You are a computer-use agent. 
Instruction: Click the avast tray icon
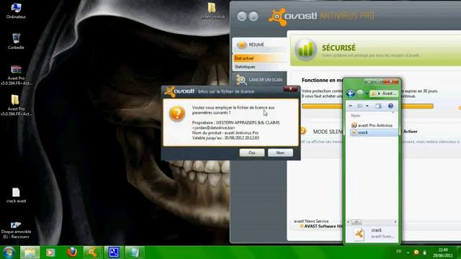416,253
